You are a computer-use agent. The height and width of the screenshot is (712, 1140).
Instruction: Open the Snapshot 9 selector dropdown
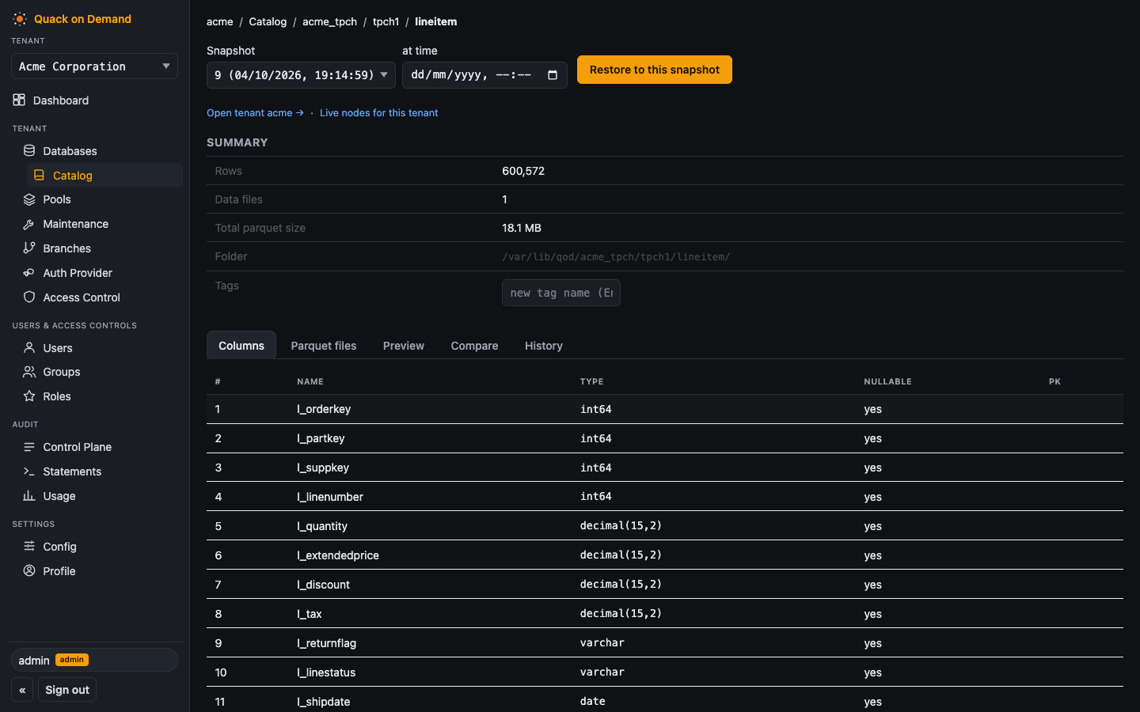click(301, 75)
